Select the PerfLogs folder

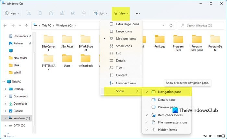160,42
